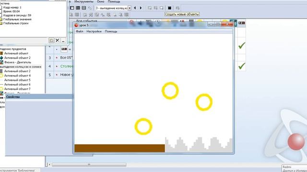Select teal diamond 'Активный объект 2' item
Screen dimensions: 307x172
(x=17, y=58)
